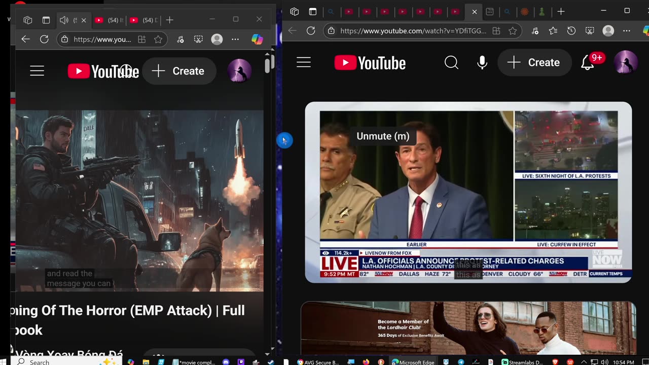
Task: Open YouTube guide menu in right window
Action: (x=304, y=62)
